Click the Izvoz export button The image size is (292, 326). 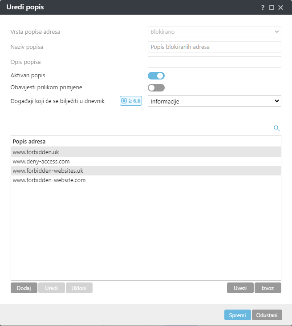coord(268,288)
